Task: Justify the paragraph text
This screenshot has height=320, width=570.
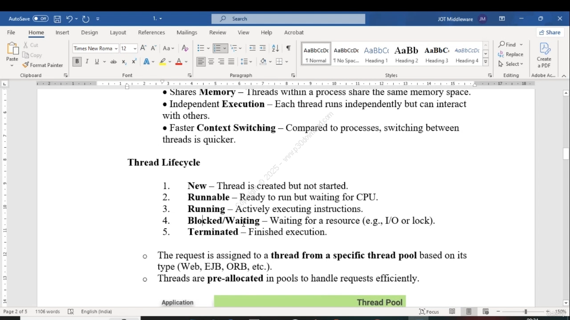Action: click(231, 61)
